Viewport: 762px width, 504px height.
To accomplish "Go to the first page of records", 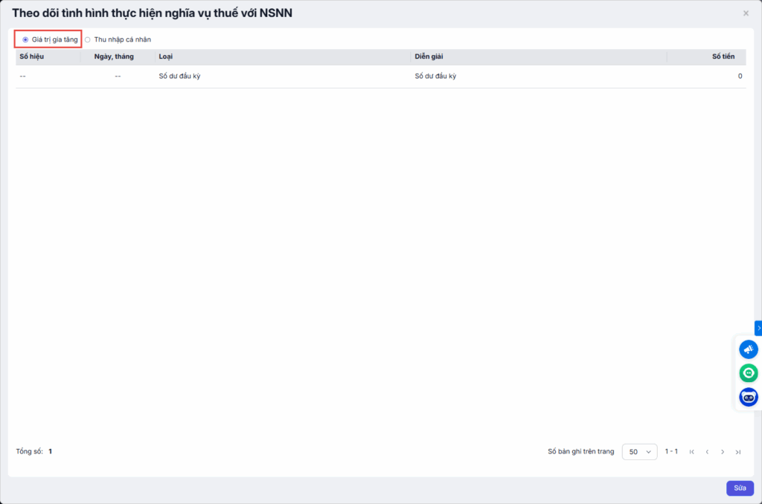I will coord(691,452).
